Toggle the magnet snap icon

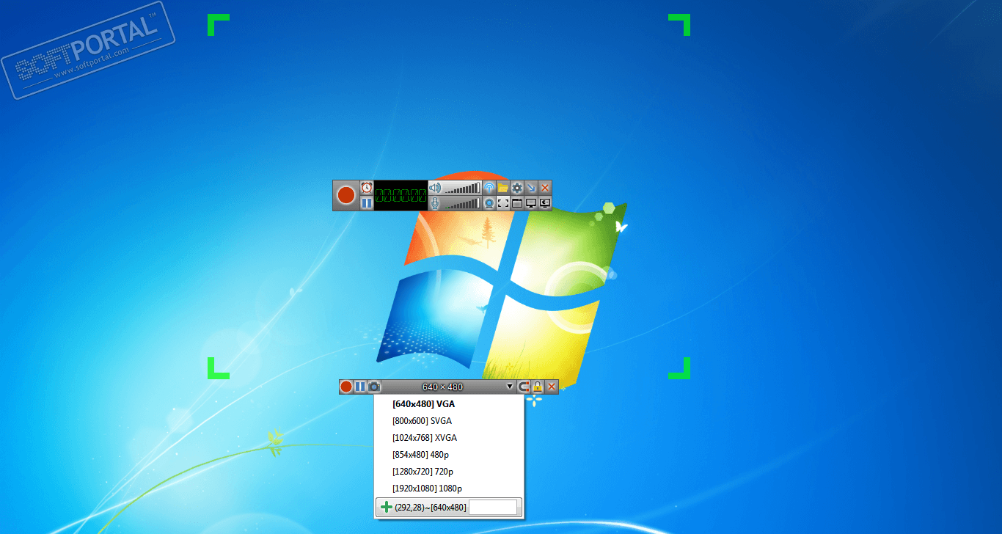point(524,387)
